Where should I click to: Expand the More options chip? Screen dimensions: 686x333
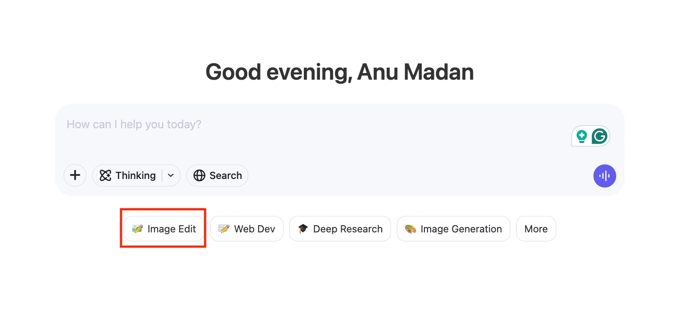536,229
